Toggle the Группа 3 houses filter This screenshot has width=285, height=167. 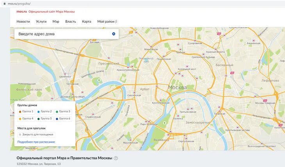click(63, 111)
